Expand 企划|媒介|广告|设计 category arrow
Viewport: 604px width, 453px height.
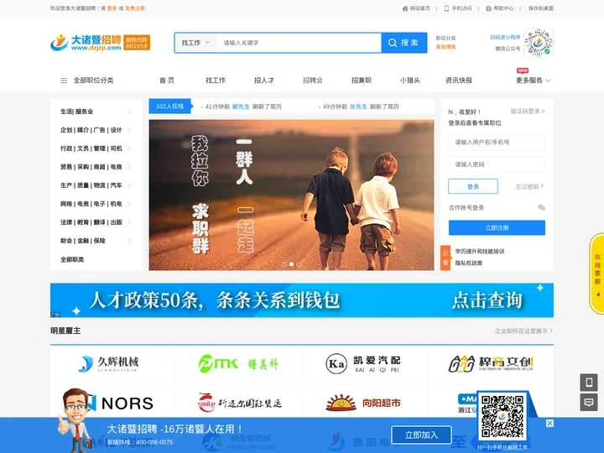(x=129, y=130)
